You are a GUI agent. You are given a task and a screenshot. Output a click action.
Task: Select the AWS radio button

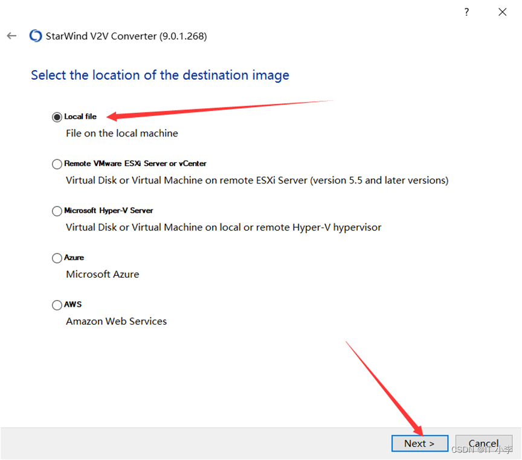coord(57,305)
